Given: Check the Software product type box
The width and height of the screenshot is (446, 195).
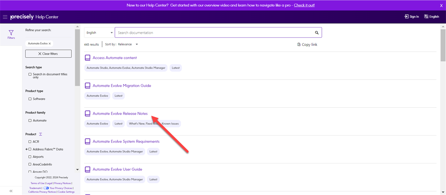Looking at the screenshot, I should tap(30, 99).
